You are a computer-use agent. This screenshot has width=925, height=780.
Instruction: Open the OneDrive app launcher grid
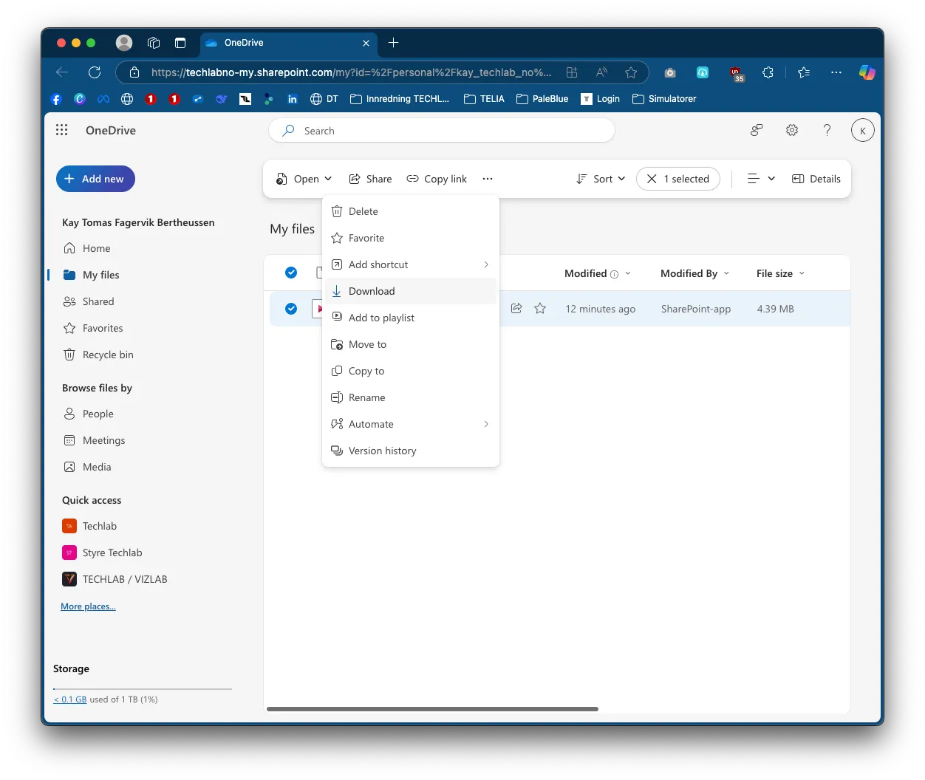tap(62, 130)
